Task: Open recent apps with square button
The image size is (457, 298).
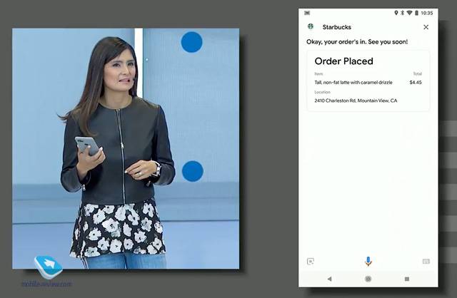Action: pyautogui.click(x=407, y=279)
